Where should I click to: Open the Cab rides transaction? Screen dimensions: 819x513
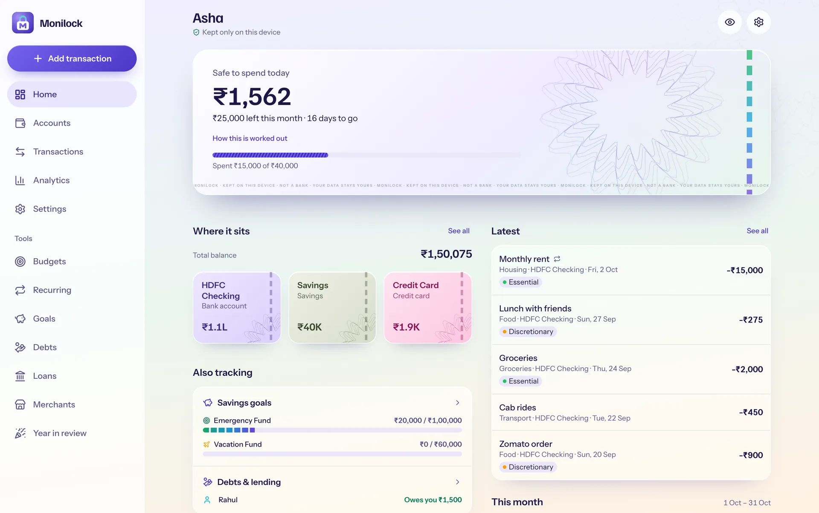pos(631,412)
